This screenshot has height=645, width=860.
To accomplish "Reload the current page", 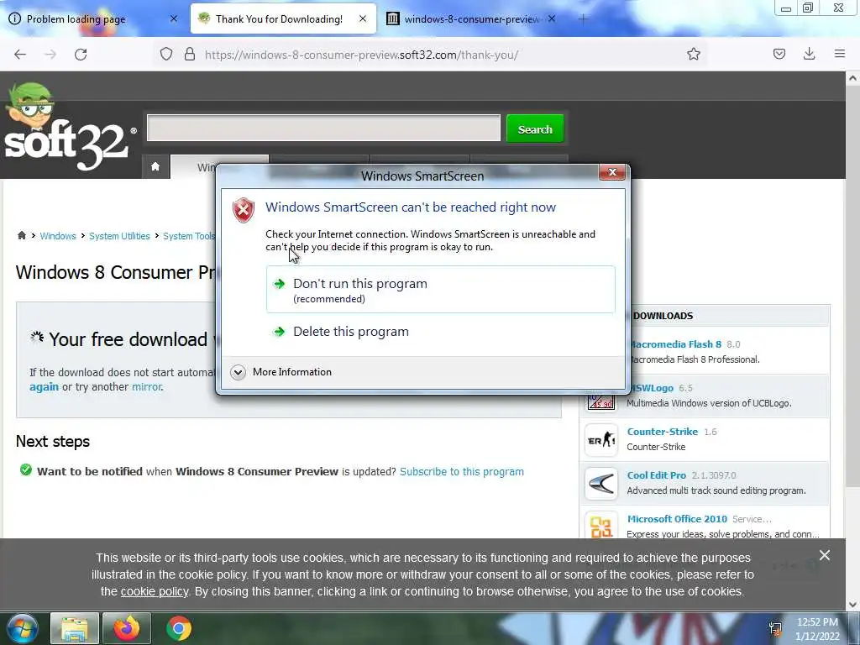I will 81,55.
